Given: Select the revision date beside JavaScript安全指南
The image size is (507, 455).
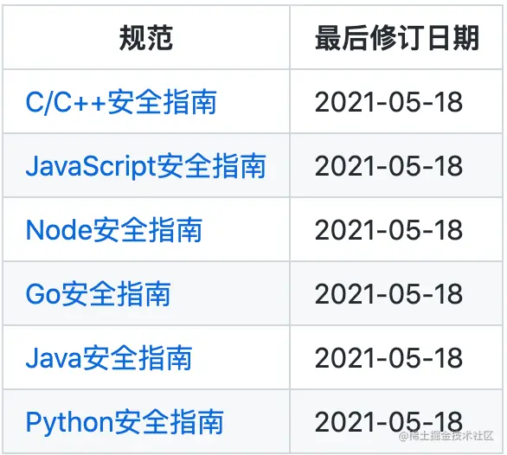Looking at the screenshot, I should tap(388, 165).
